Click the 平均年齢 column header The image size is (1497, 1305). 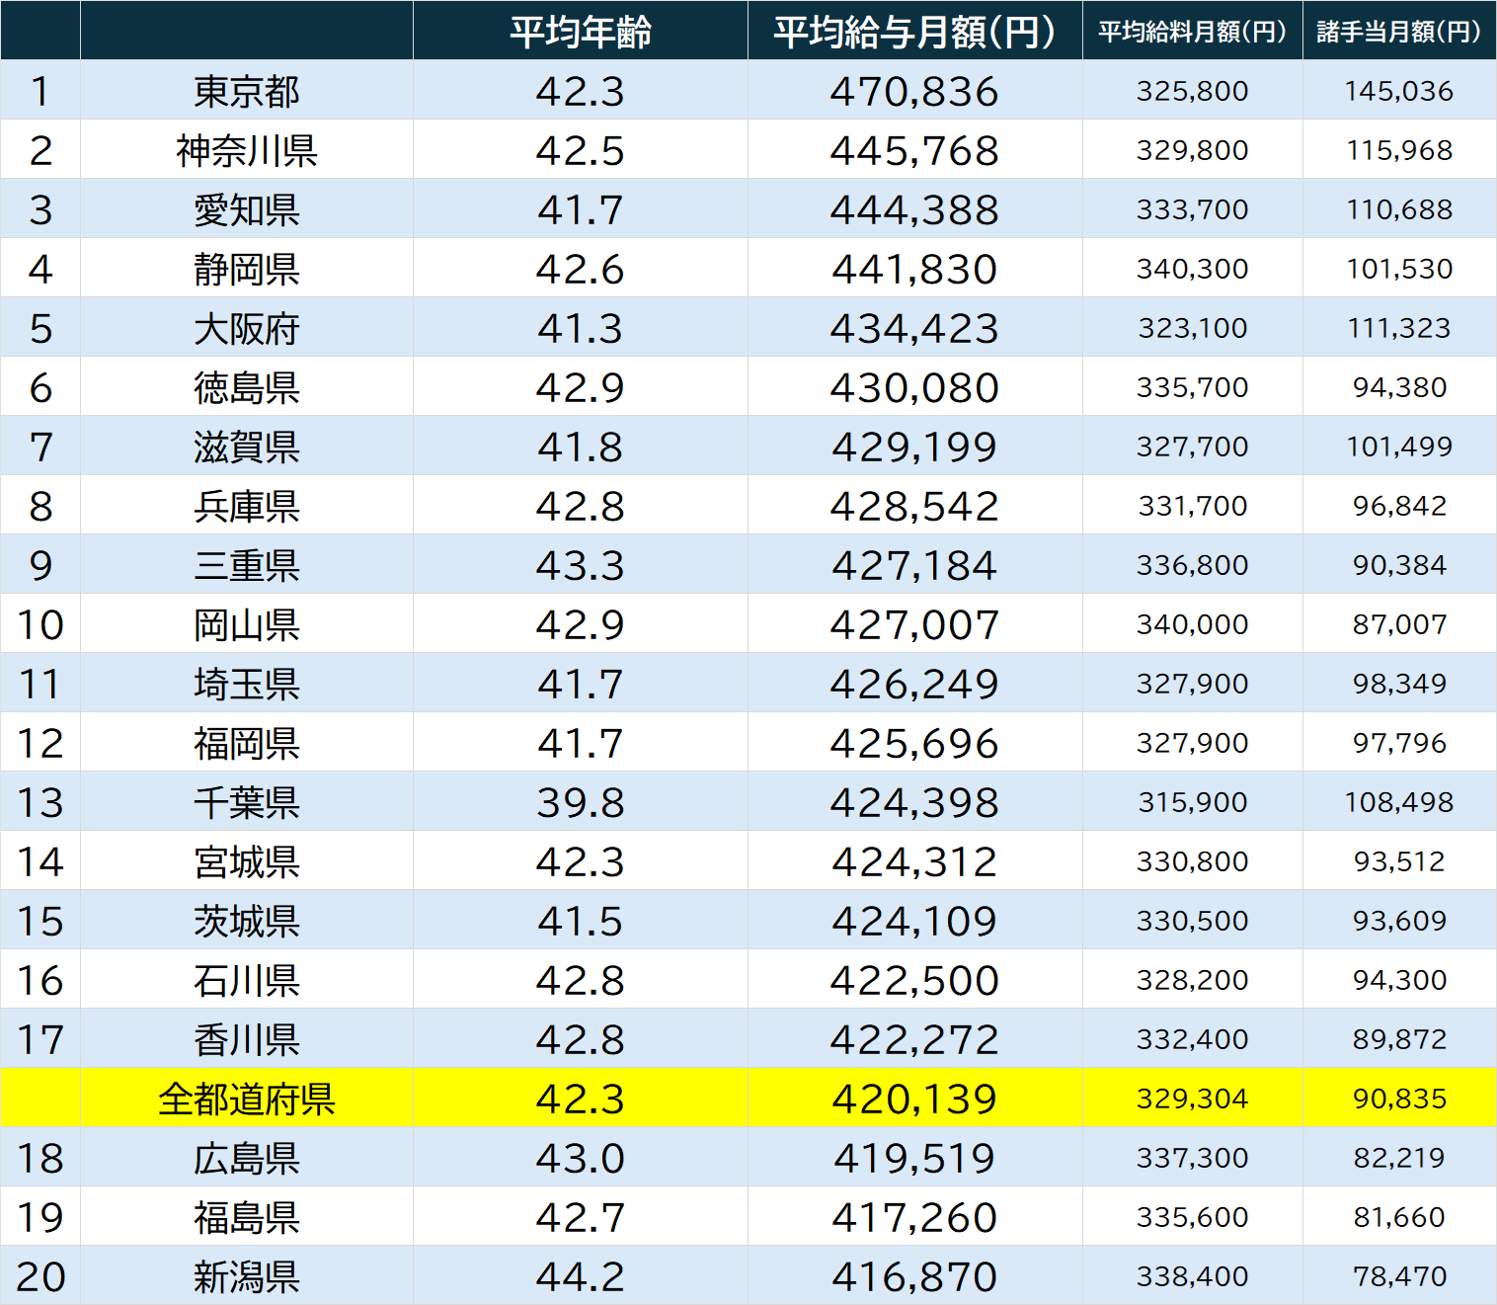pos(581,32)
